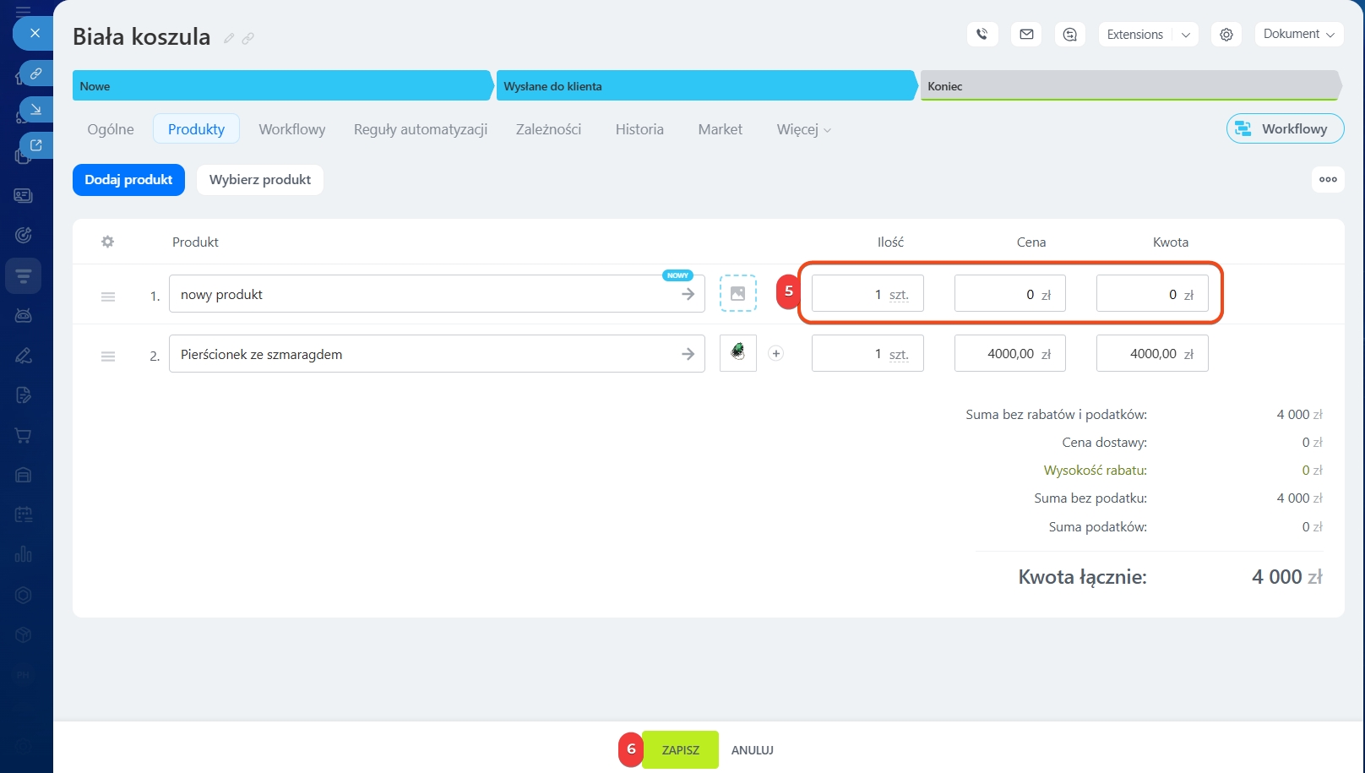
Task: Open the settings gear in top header
Action: pyautogui.click(x=1226, y=35)
